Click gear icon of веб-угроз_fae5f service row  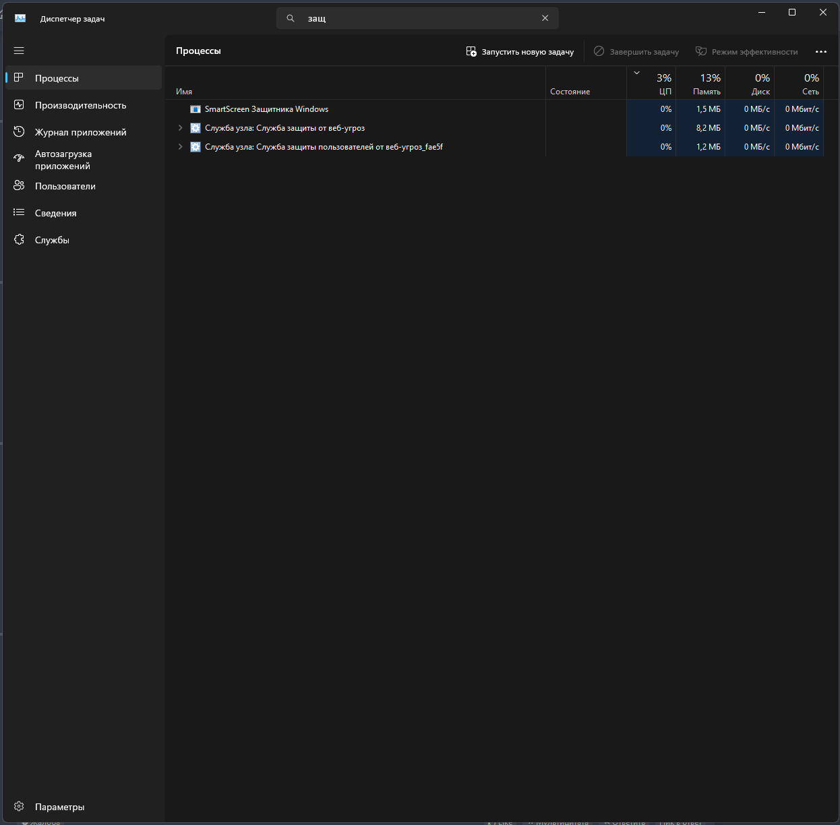(196, 147)
